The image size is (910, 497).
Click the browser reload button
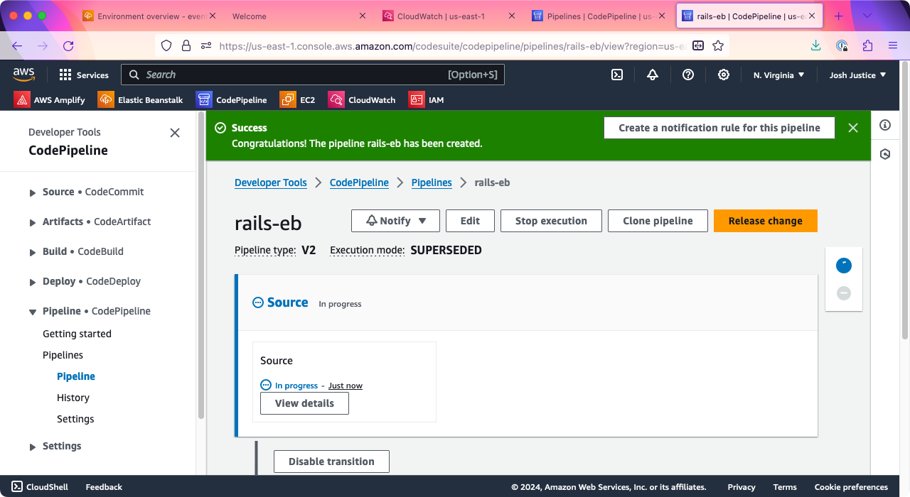coord(68,45)
